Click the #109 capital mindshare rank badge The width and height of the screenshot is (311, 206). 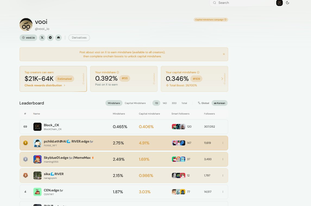pyautogui.click(x=196, y=79)
